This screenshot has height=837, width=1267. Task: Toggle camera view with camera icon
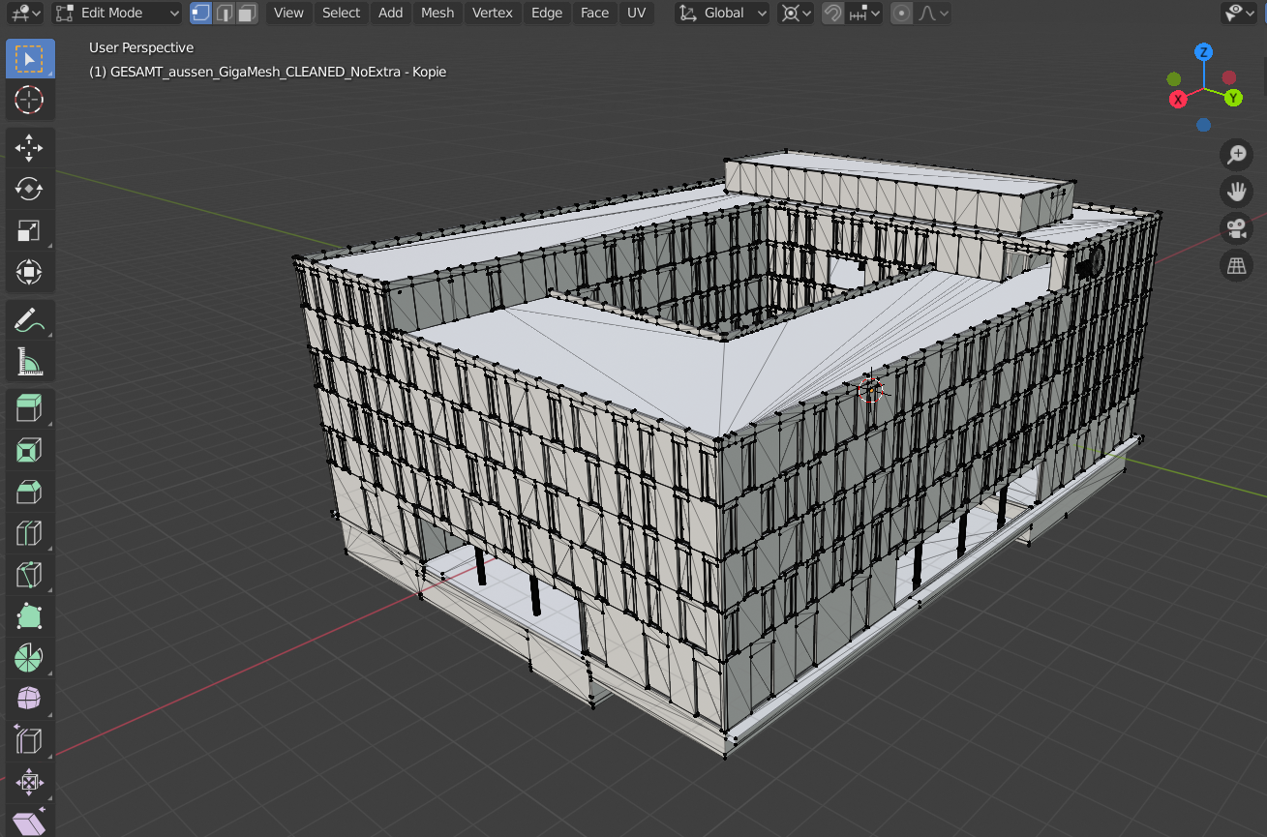point(1236,229)
